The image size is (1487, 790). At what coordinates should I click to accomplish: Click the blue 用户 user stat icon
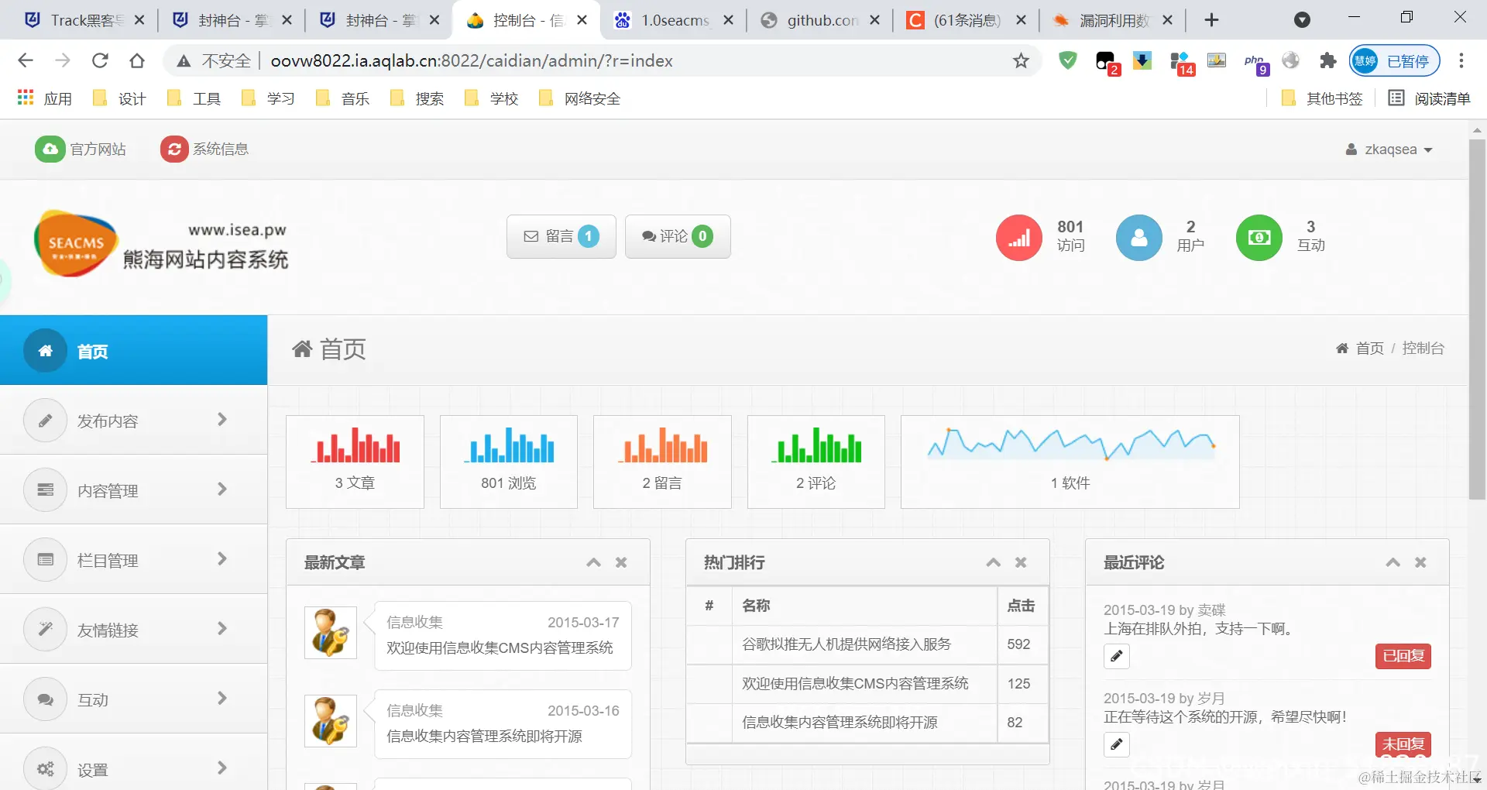click(x=1138, y=237)
